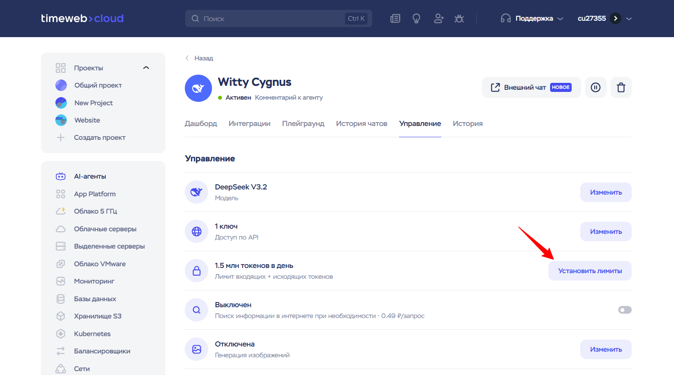This screenshot has width=674, height=375.
Task: Click the globe icon for API access
Action: tap(196, 231)
